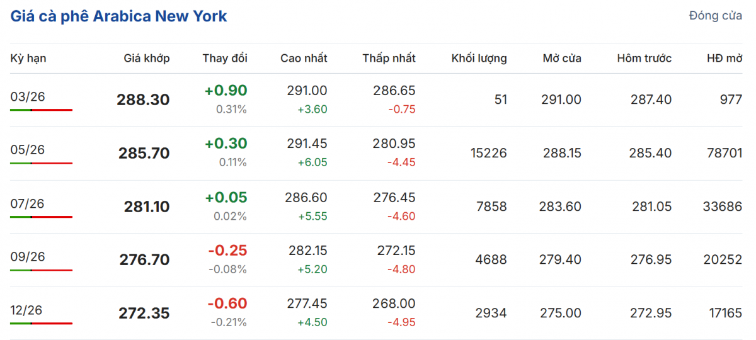Click the -0.60 change value
Image resolution: width=756 pixels, height=340 pixels.
point(227,303)
